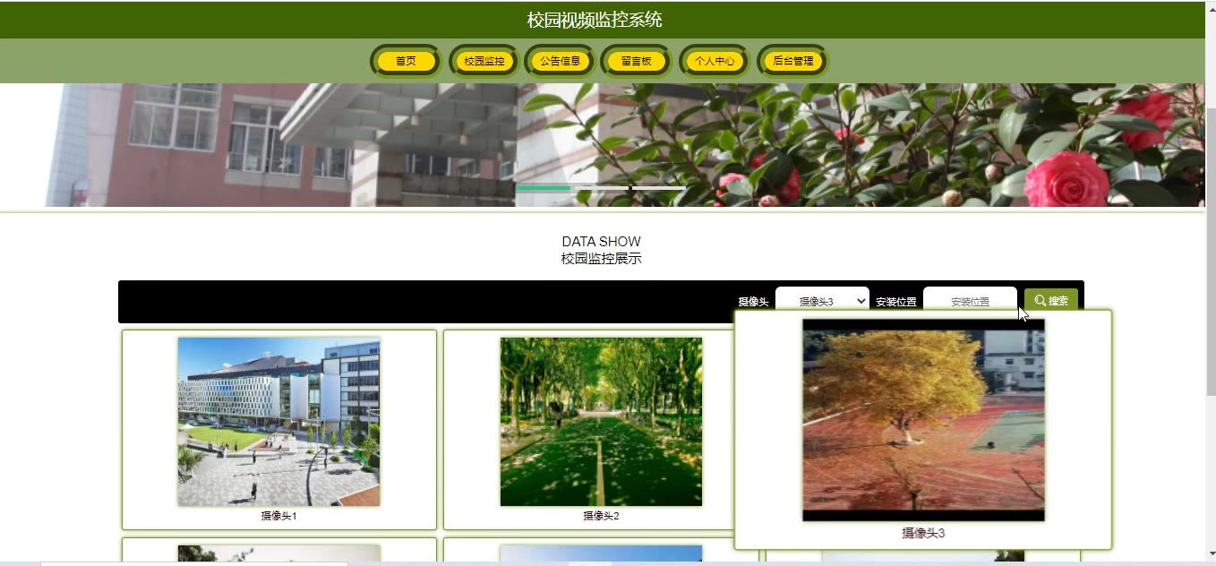Click the 安装位置 filter label
Screen dimensions: 1216x566
[896, 302]
